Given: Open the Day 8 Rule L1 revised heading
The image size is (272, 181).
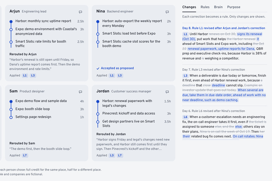Looking at the screenshot, I should point(224,28).
